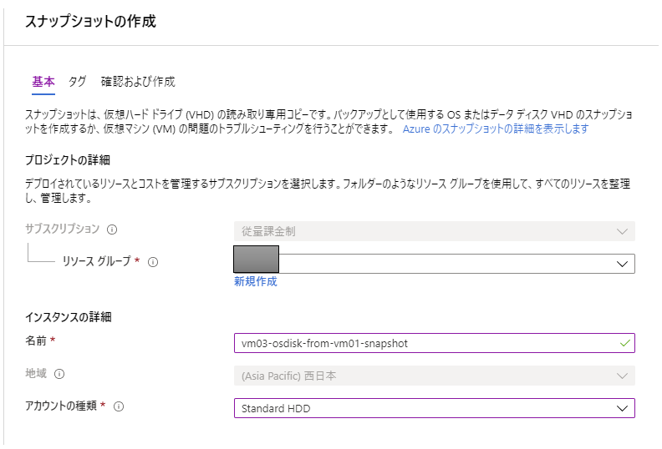The height and width of the screenshot is (449, 662).
Task: Click the アカウントの種類 field label
Action: [x=63, y=406]
